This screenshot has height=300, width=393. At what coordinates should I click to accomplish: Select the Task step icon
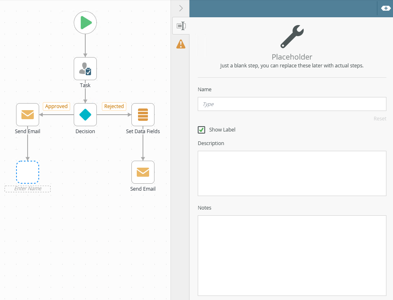85,69
